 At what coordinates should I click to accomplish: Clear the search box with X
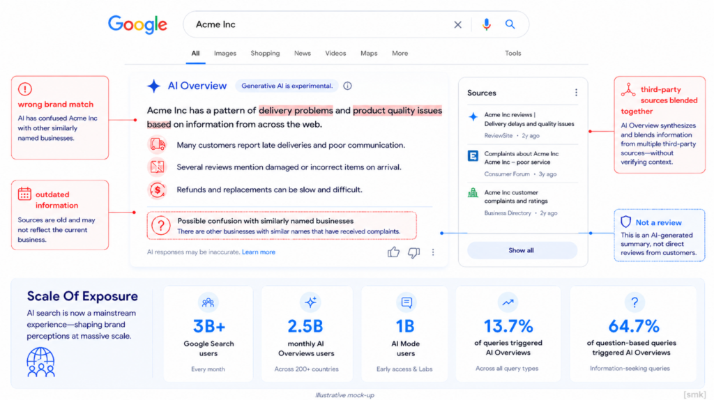click(x=457, y=24)
